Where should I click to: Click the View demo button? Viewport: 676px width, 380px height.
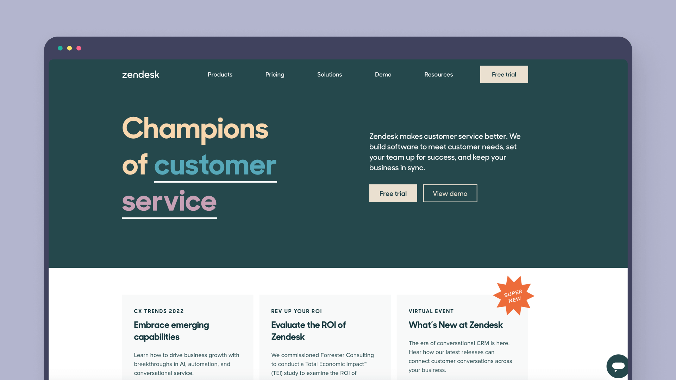click(x=449, y=194)
